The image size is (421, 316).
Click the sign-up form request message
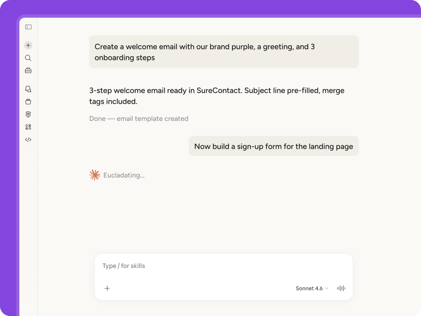[x=273, y=146]
